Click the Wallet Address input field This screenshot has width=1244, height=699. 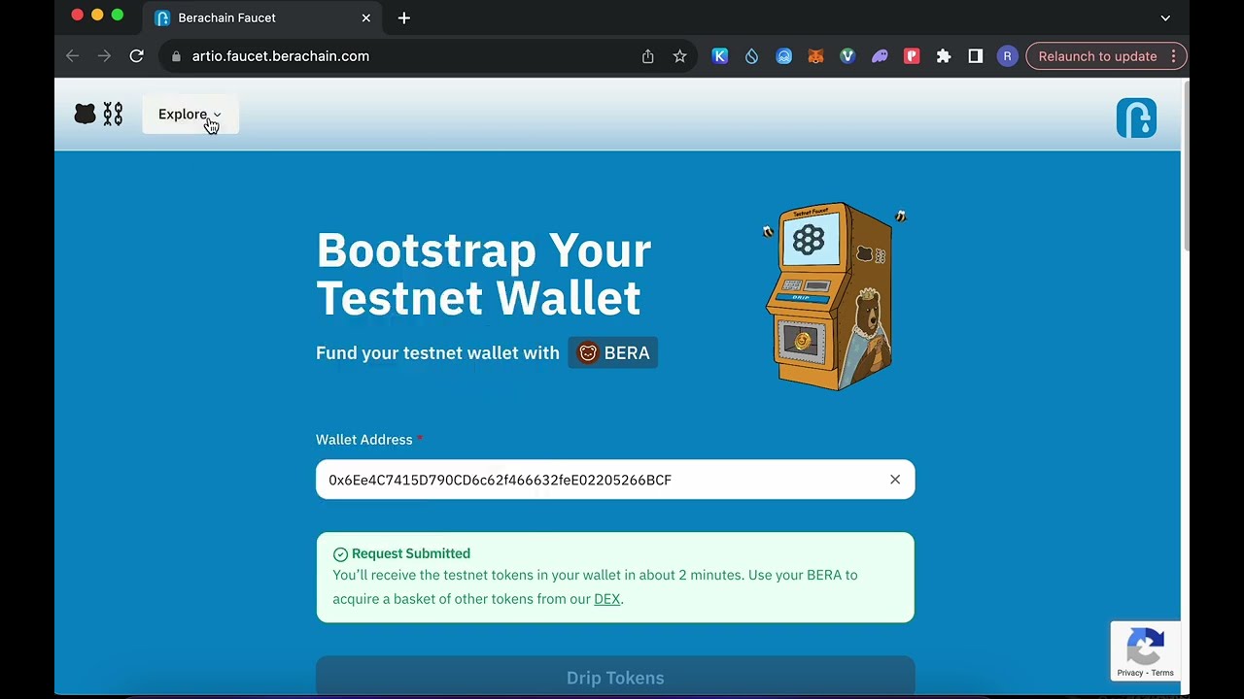pyautogui.click(x=615, y=480)
